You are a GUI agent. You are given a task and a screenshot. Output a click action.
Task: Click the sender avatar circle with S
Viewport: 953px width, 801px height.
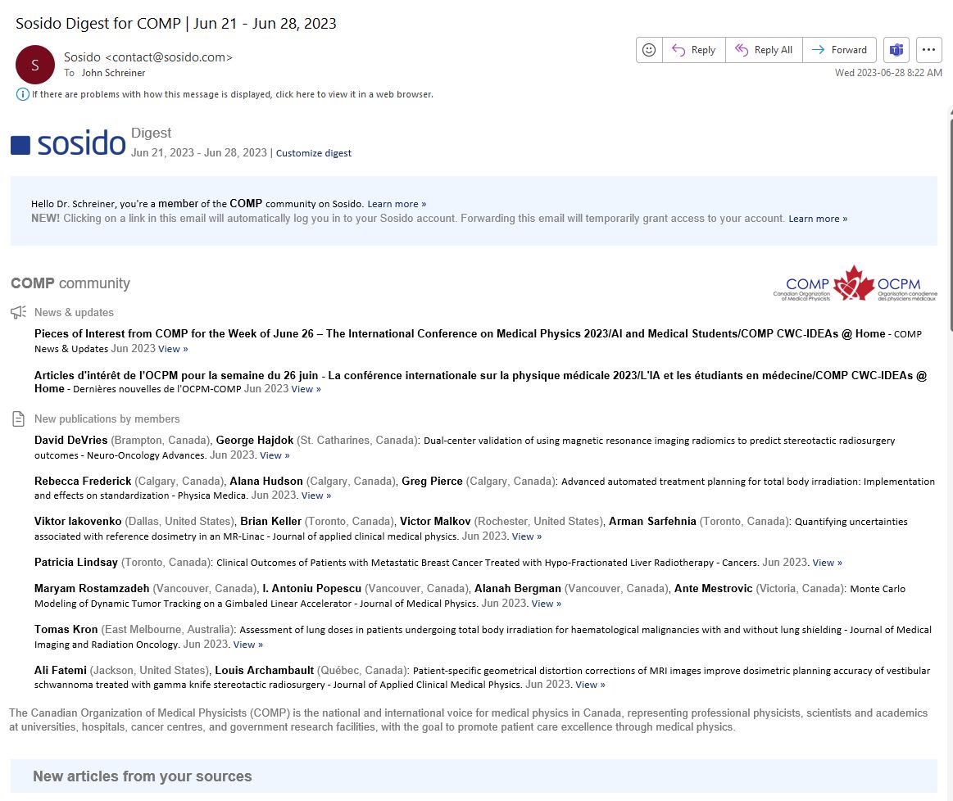[35, 65]
